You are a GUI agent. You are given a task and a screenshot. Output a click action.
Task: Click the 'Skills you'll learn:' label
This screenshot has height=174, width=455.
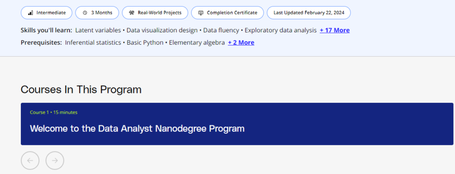click(x=46, y=30)
